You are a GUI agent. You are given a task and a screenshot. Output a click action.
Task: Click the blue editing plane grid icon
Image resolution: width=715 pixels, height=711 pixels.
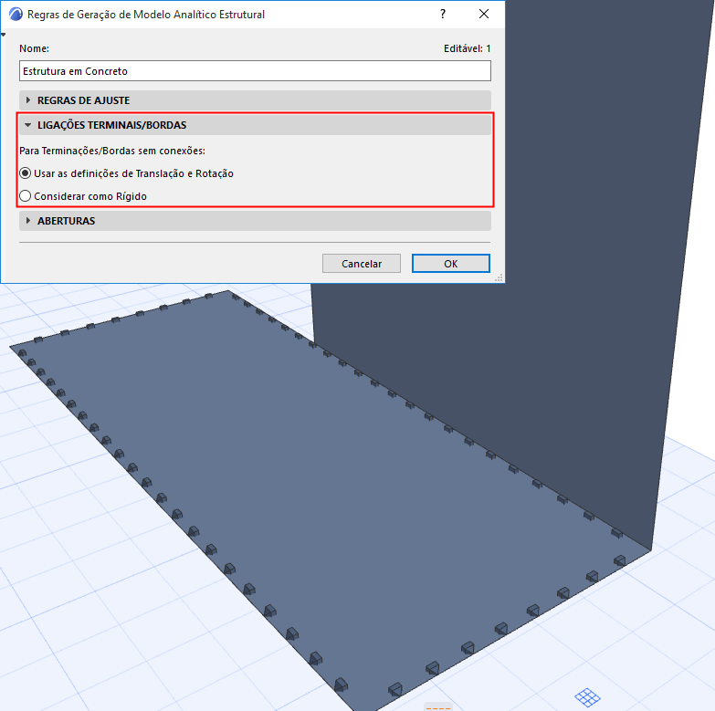click(x=587, y=697)
